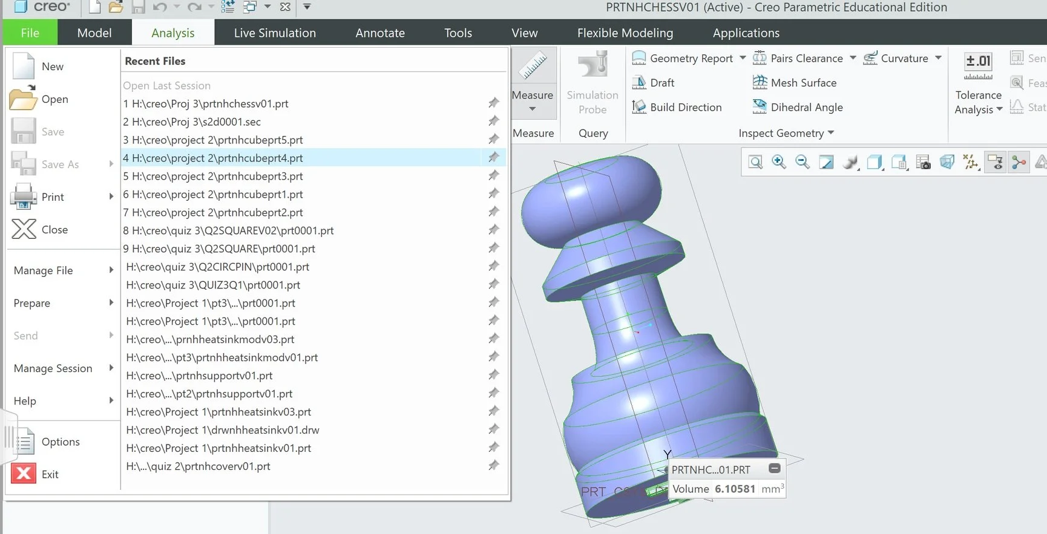Click the Measure ruler icon

pos(533,65)
